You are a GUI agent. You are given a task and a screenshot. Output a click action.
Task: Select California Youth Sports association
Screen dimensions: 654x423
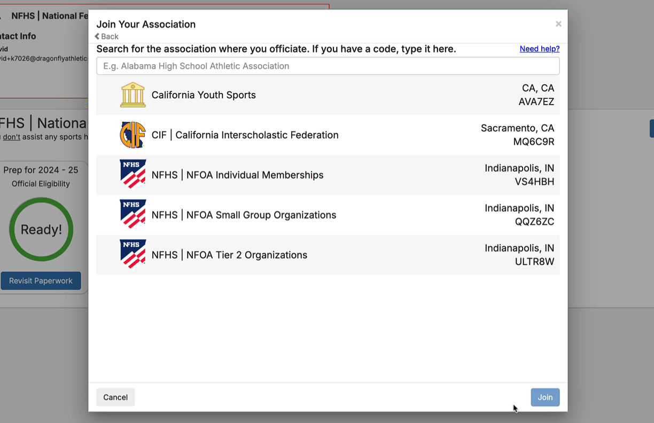point(204,95)
